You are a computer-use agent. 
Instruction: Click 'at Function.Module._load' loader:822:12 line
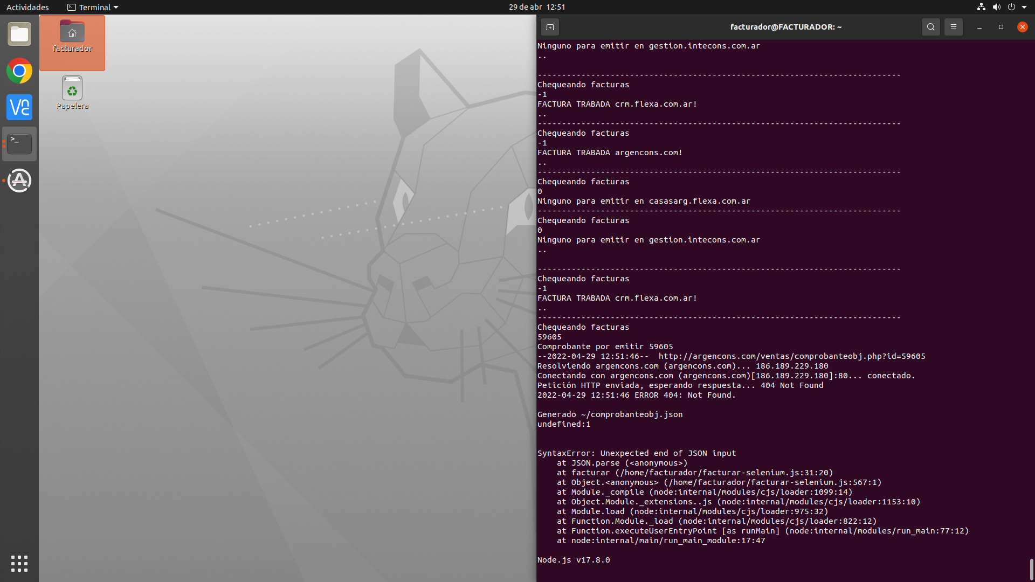(x=717, y=521)
